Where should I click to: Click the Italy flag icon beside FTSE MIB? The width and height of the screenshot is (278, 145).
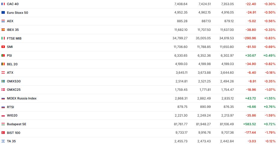(3, 38)
